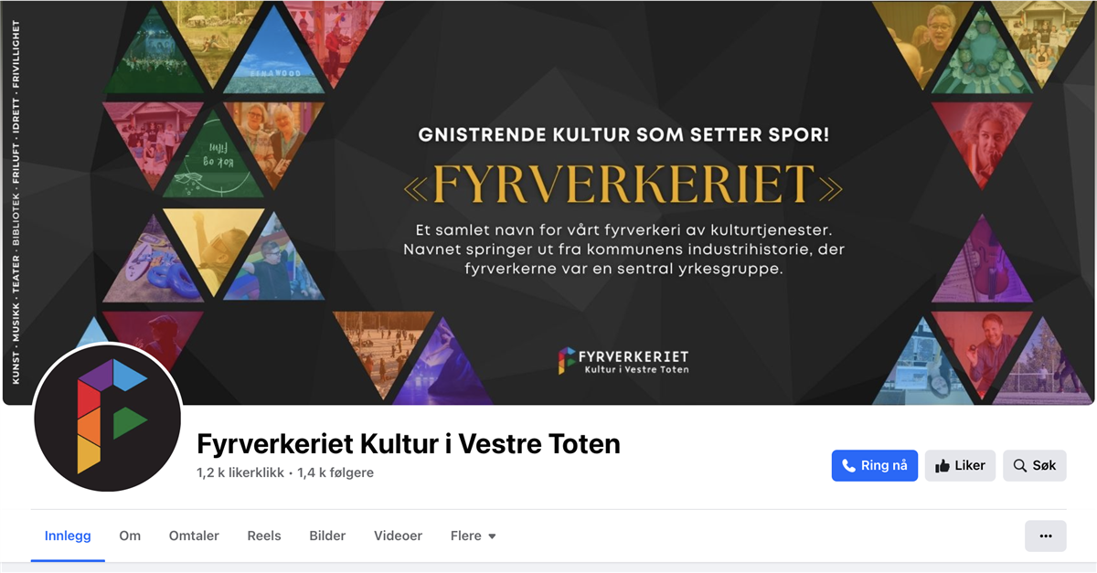Switch to the Innlegg tab

tap(68, 536)
